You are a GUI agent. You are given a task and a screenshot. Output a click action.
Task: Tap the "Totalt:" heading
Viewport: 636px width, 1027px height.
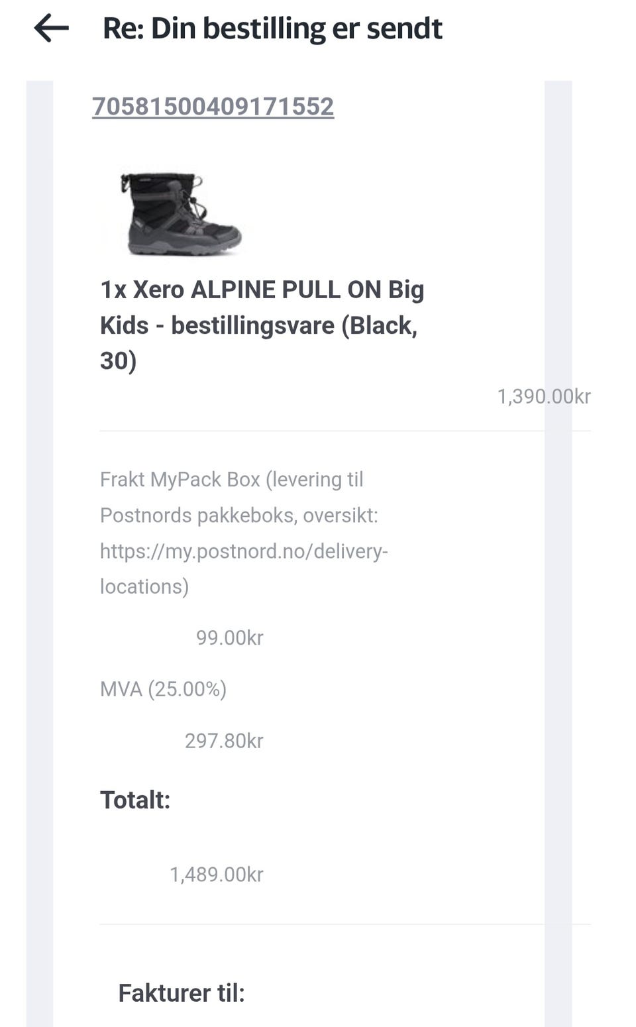click(135, 800)
